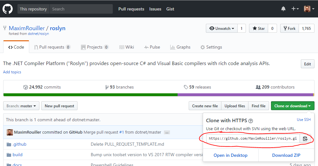Open the user avatar menu
The height and width of the screenshot is (166, 318).
309,9
